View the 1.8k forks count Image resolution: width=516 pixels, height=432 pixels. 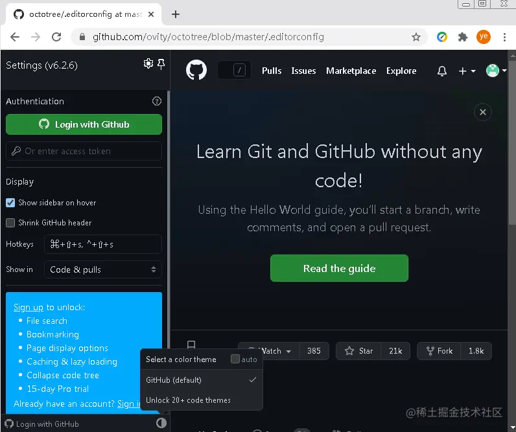pyautogui.click(x=476, y=351)
